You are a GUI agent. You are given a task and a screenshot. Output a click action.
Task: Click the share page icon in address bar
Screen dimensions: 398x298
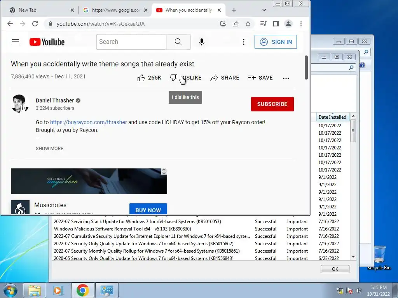[x=236, y=24]
